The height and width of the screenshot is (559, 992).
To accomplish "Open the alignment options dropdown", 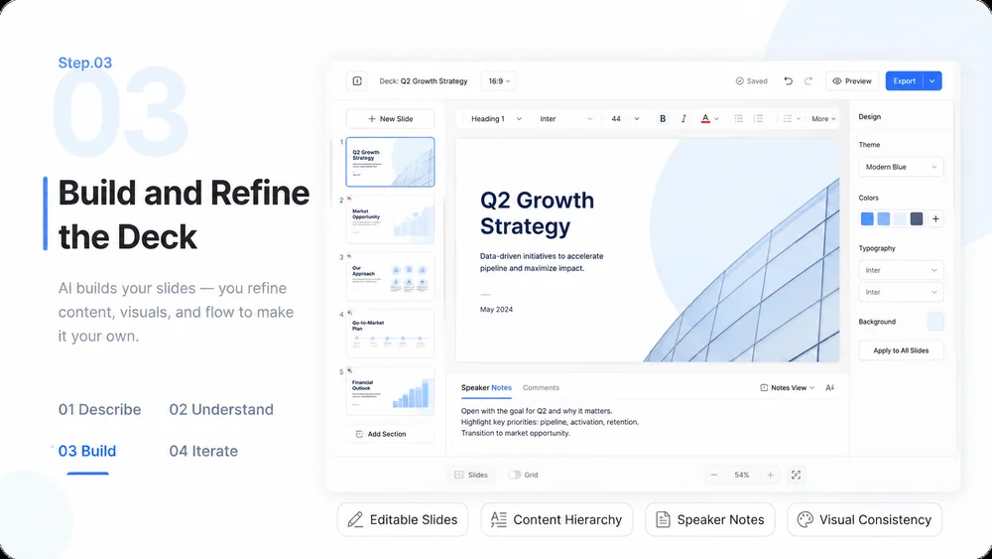I will tap(792, 118).
